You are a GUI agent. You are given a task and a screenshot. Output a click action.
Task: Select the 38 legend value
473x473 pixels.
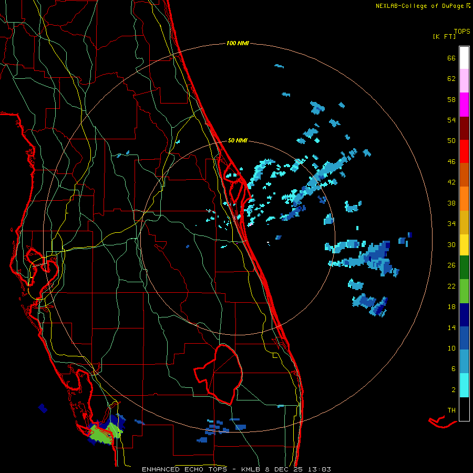(451, 203)
